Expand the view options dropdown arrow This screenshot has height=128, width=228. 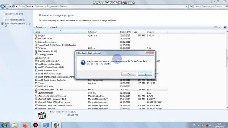click(x=219, y=27)
